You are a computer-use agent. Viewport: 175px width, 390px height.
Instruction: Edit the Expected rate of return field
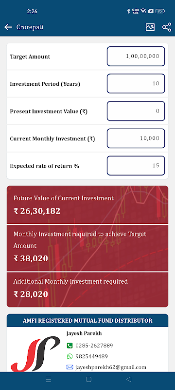136,166
